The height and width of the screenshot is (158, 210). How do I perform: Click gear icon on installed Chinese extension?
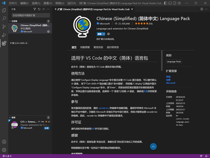tap(48, 32)
